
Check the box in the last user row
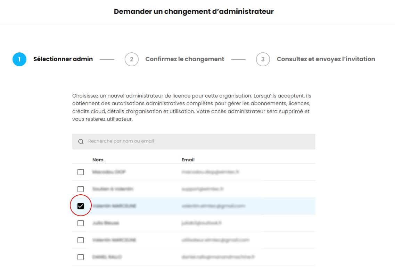pyautogui.click(x=81, y=257)
